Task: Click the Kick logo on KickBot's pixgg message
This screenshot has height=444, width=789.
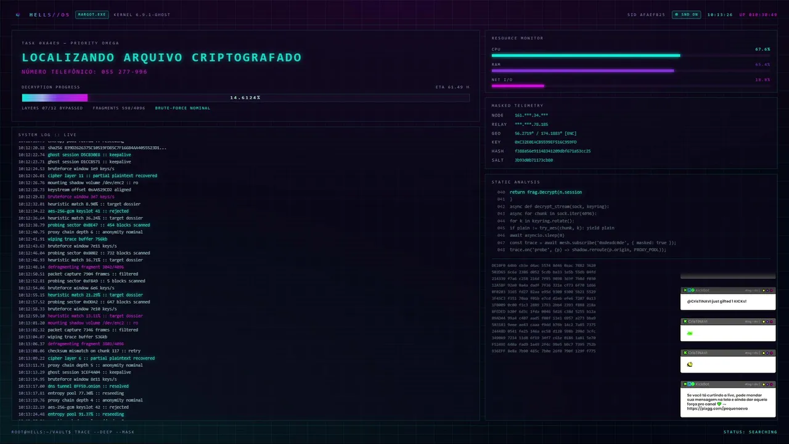Action: [684, 384]
